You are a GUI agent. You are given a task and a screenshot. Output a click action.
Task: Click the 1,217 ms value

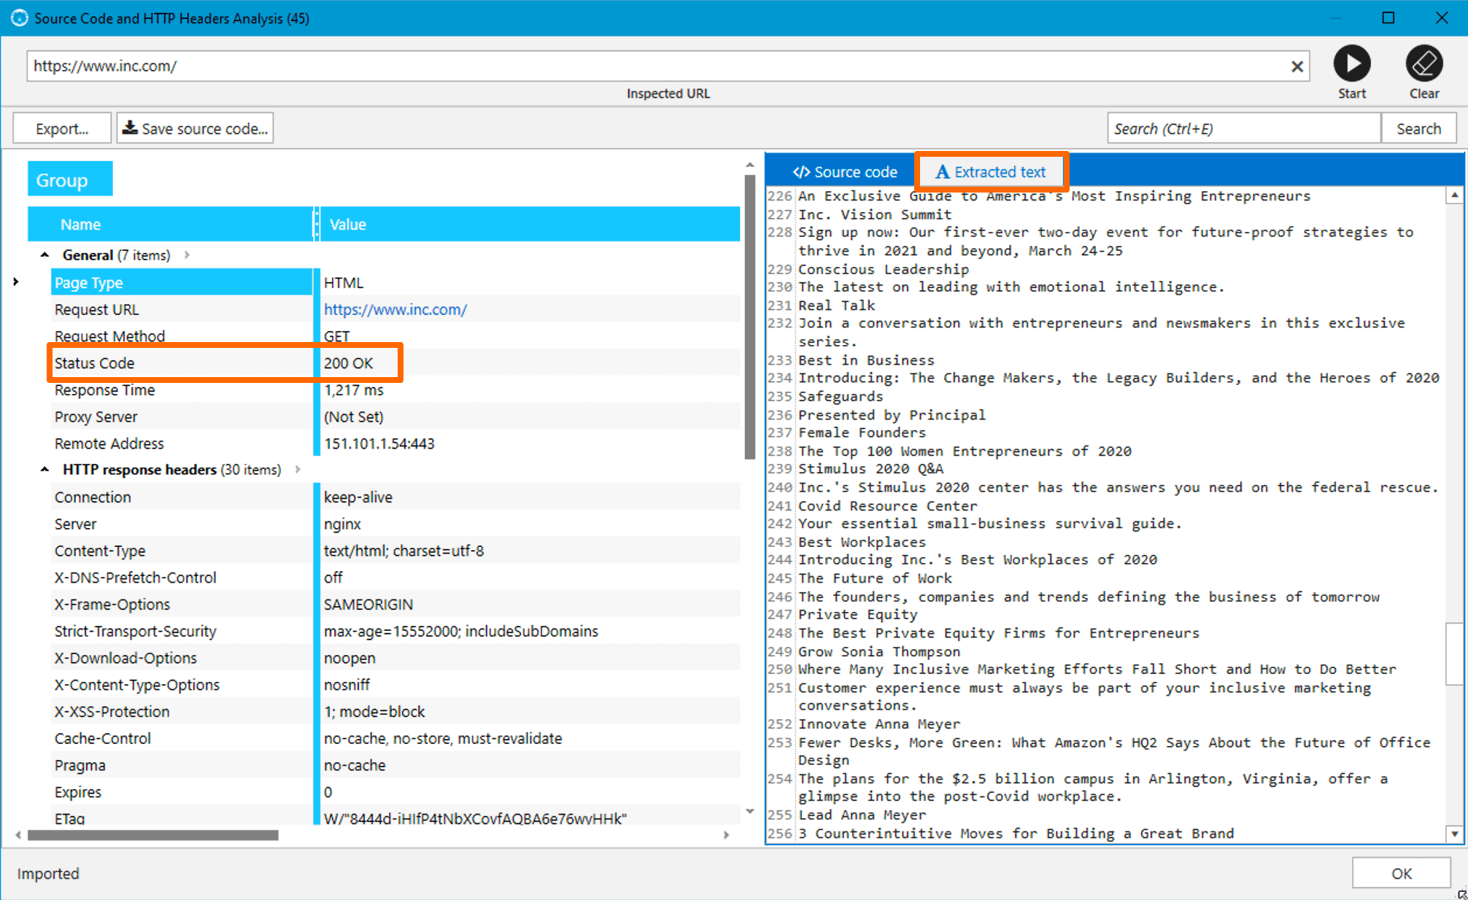(x=353, y=389)
